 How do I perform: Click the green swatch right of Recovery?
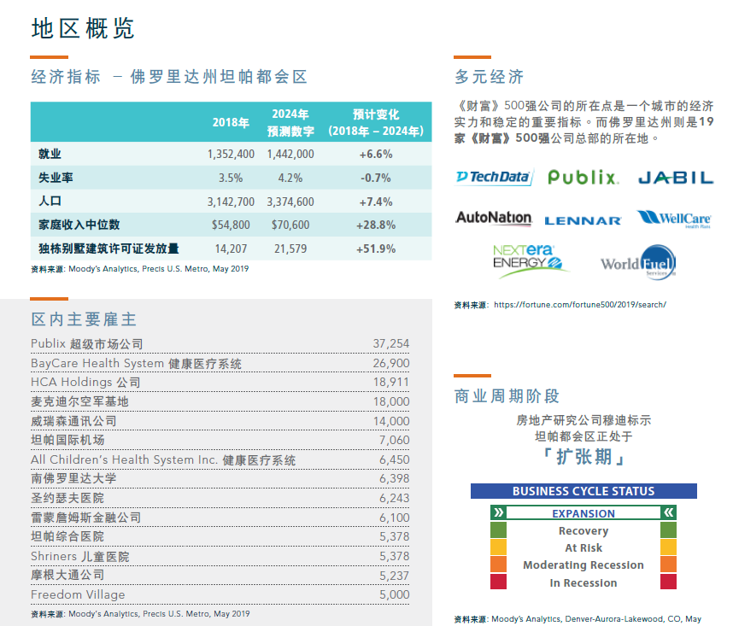pyautogui.click(x=668, y=530)
